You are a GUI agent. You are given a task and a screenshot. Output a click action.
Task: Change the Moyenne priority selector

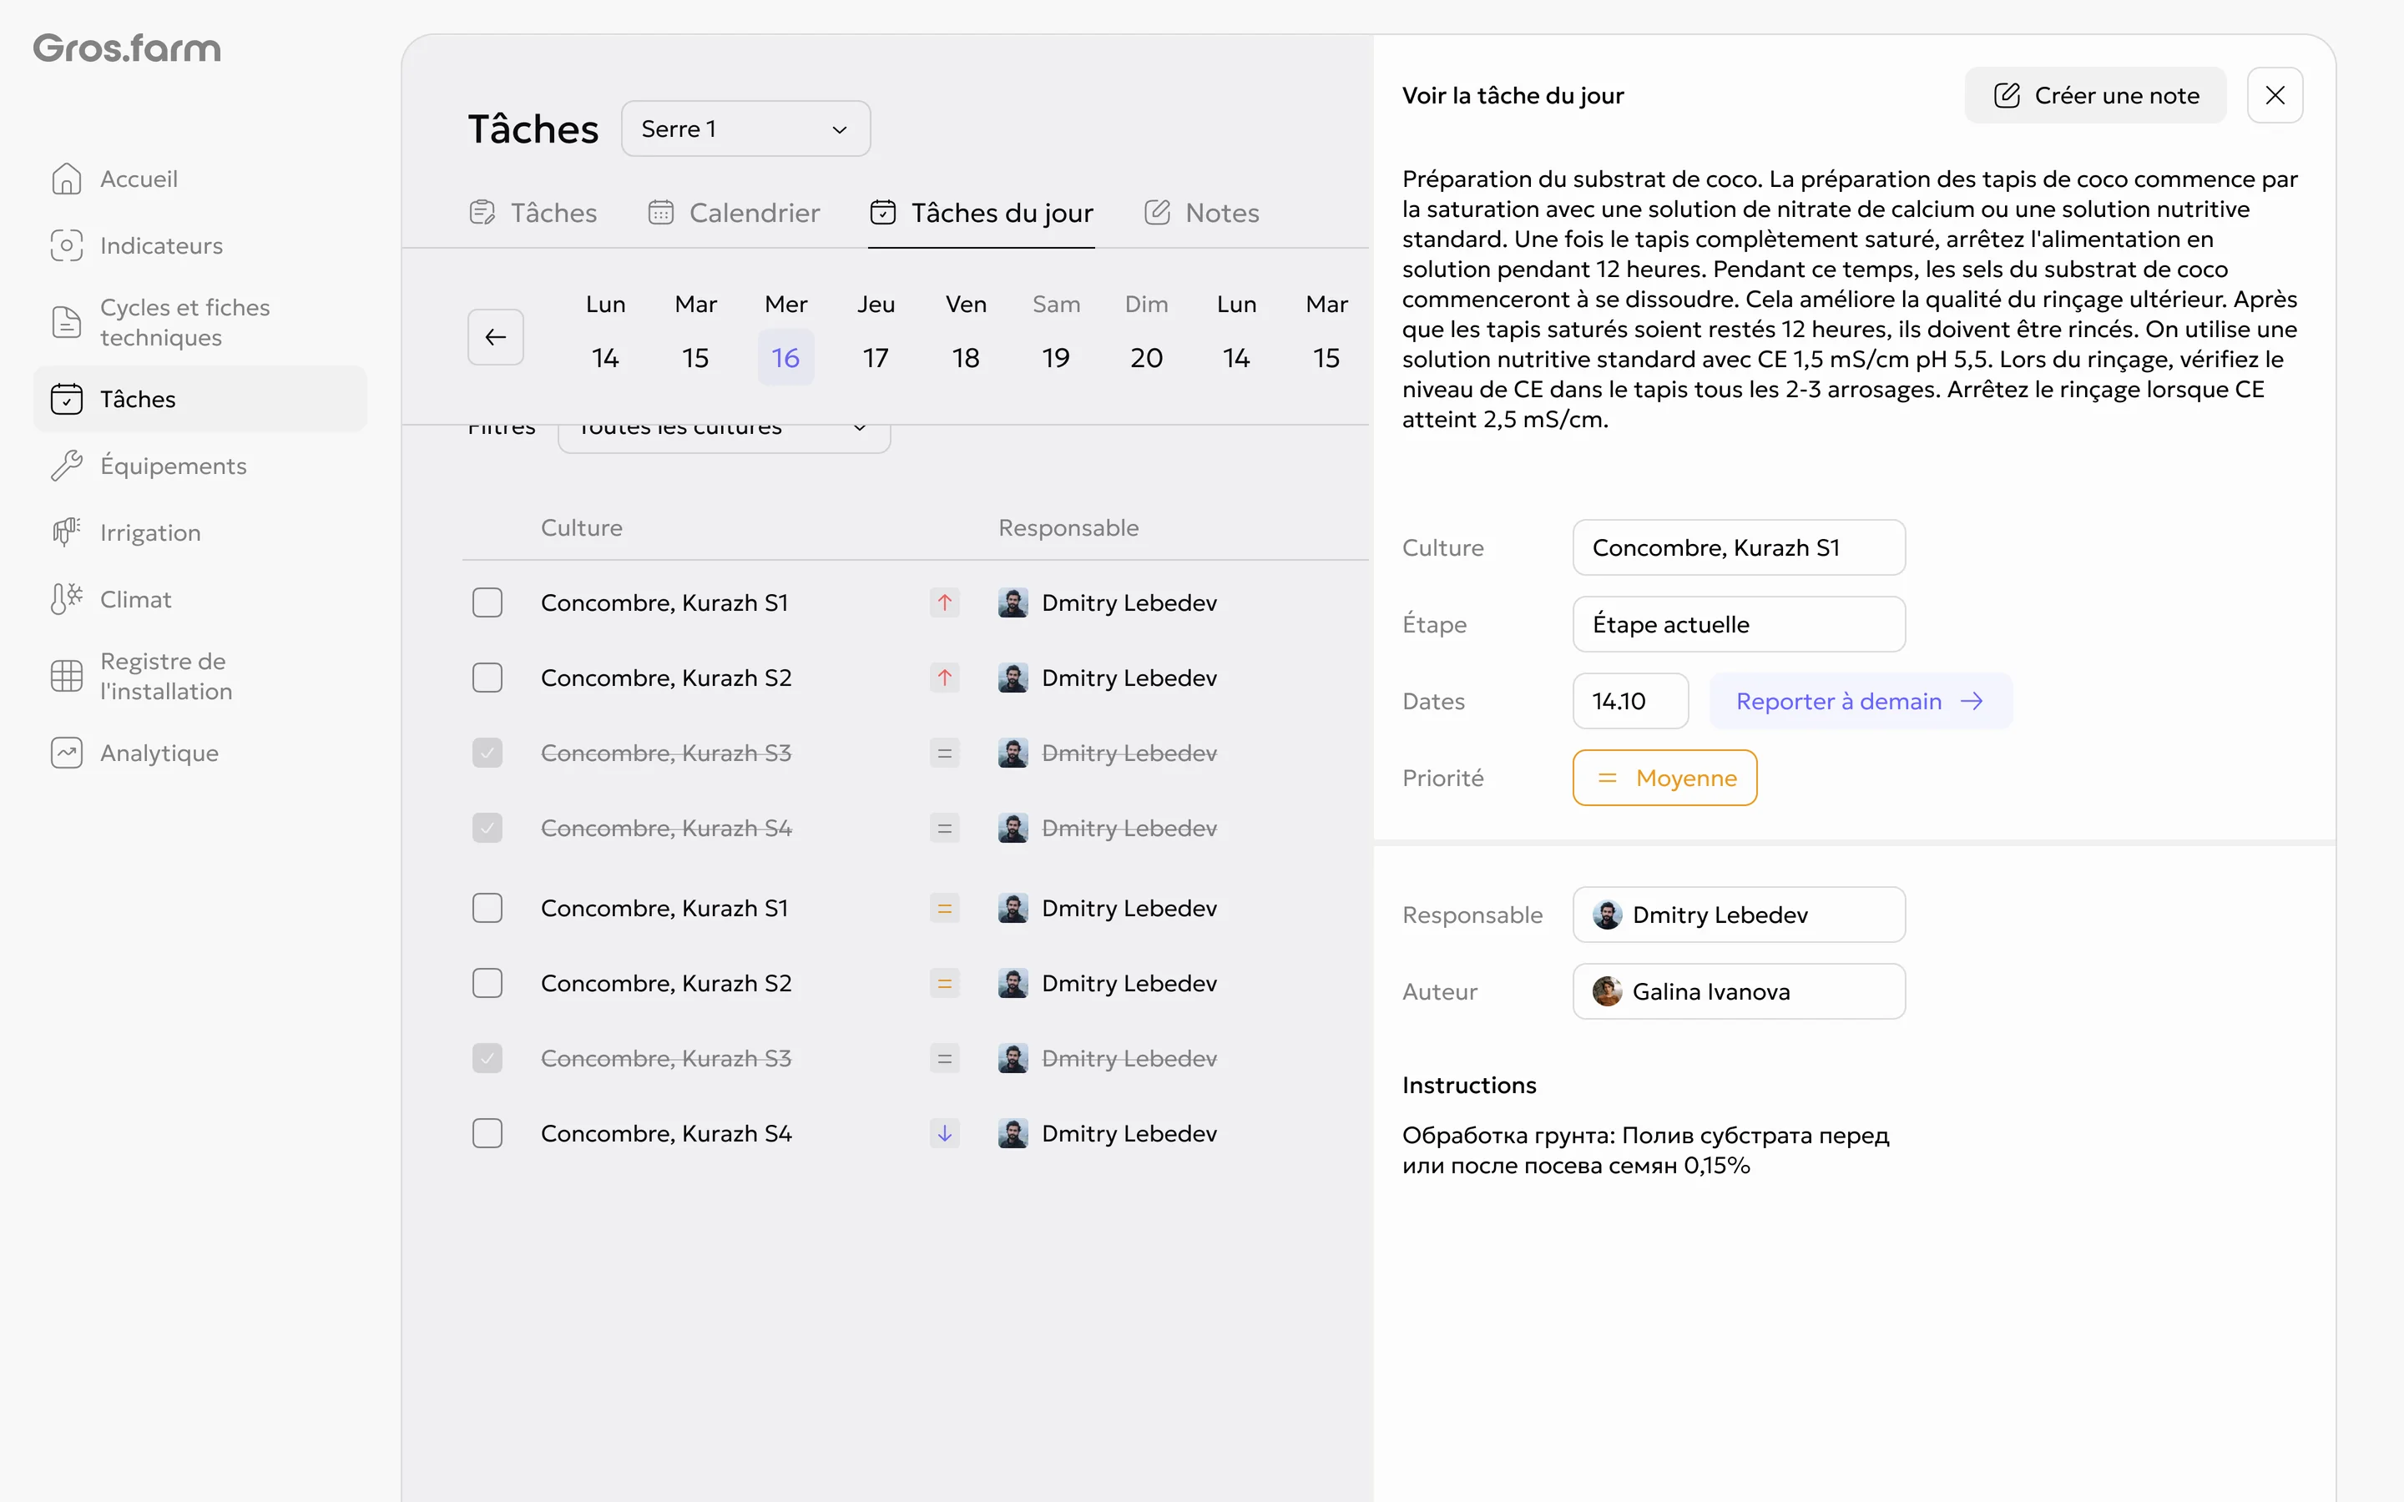pyautogui.click(x=1665, y=778)
